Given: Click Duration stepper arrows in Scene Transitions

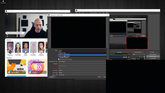Looking at the screenshot, I should click(x=144, y=59).
